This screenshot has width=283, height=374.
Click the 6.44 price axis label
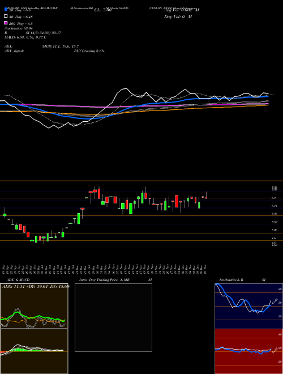tap(274, 206)
